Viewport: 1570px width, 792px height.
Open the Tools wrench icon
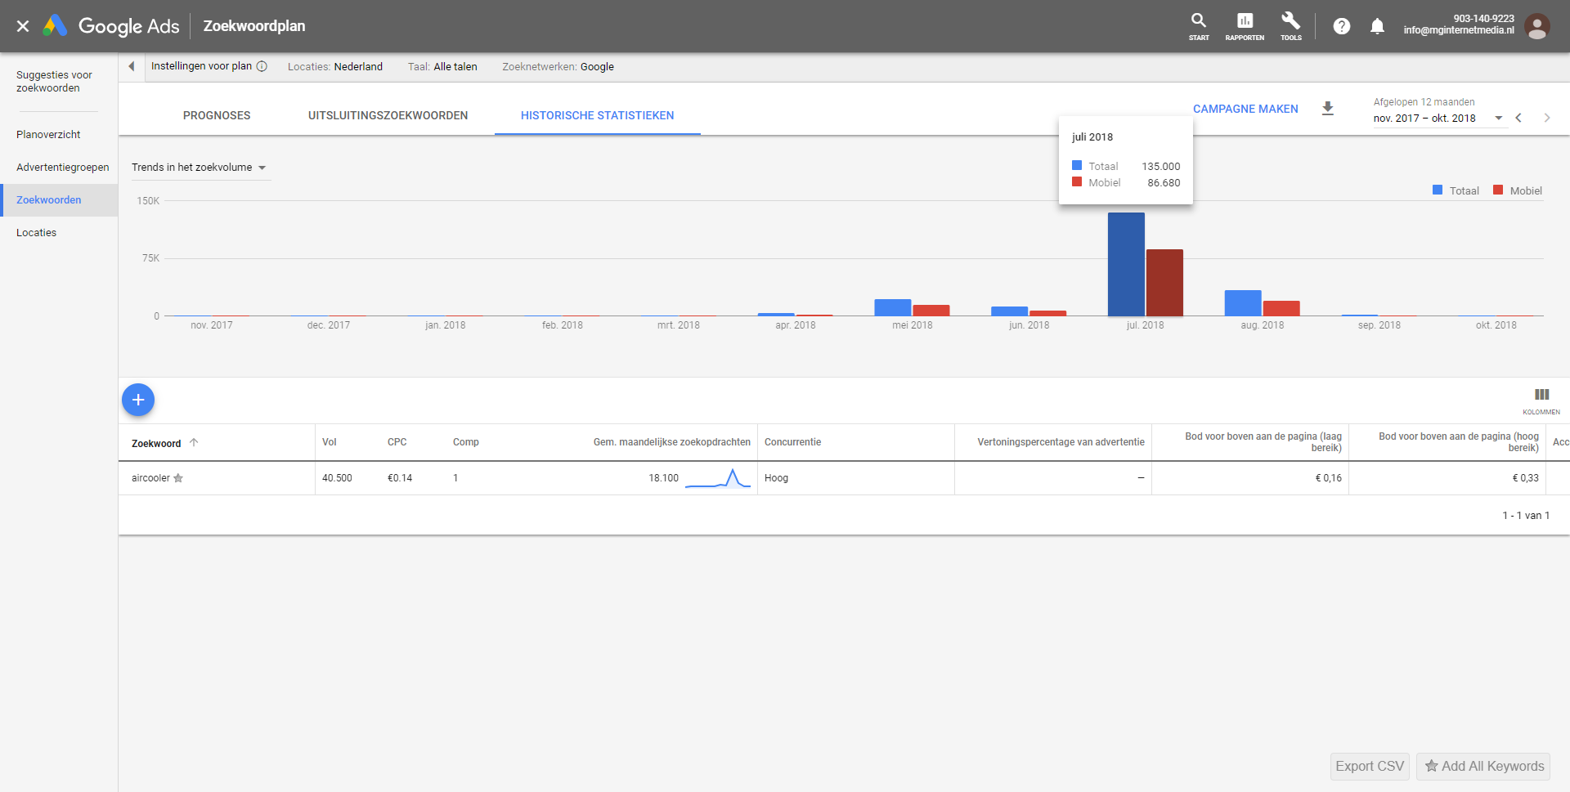click(x=1291, y=26)
